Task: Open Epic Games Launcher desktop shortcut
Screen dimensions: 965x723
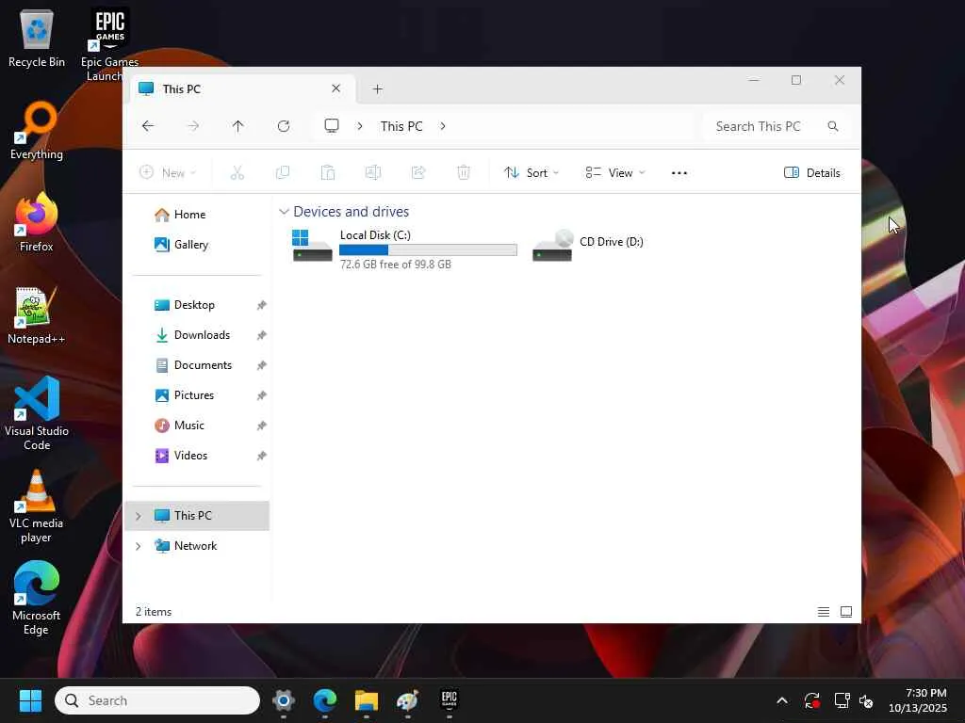Action: 109,43
